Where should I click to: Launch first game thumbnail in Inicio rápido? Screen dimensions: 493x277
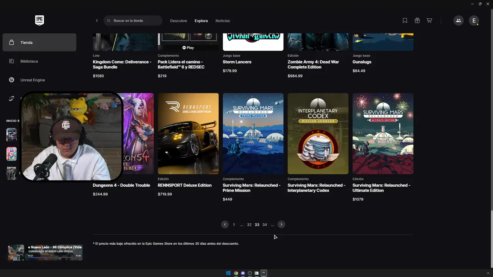pos(12,135)
